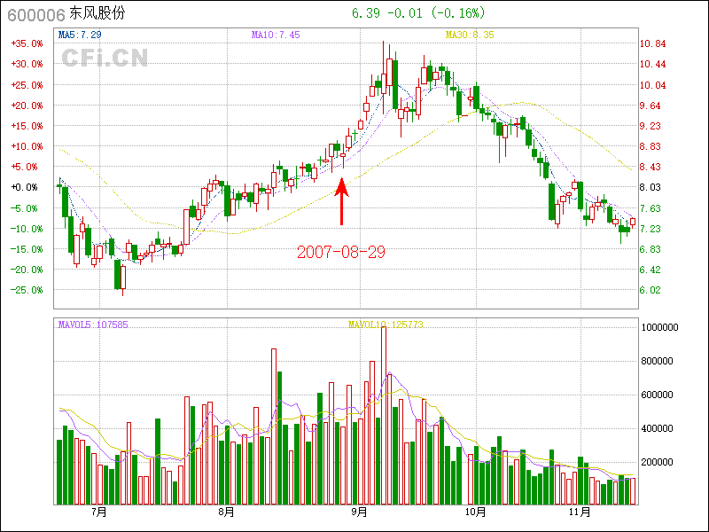Click the +10.0% label on percent axis
Screen dimensions: 709x532
coord(27,146)
